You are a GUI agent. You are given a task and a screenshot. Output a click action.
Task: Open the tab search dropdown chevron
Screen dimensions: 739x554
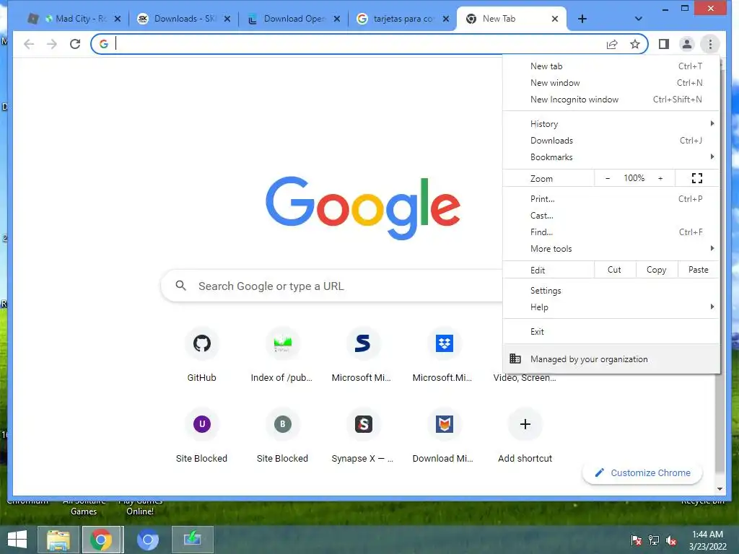638,19
